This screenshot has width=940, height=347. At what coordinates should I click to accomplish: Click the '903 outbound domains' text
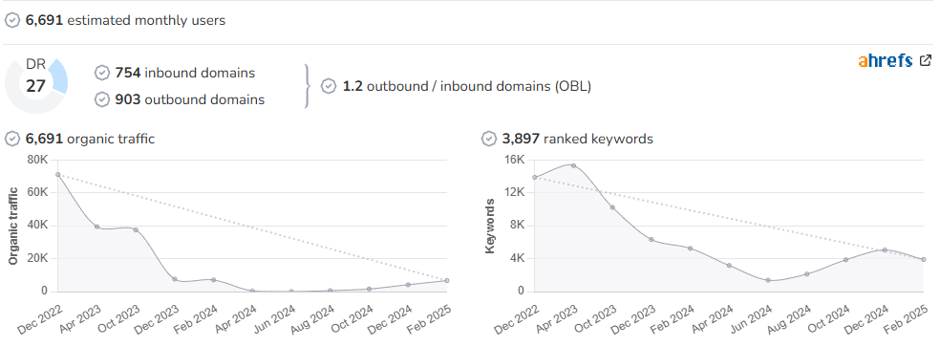tap(190, 99)
